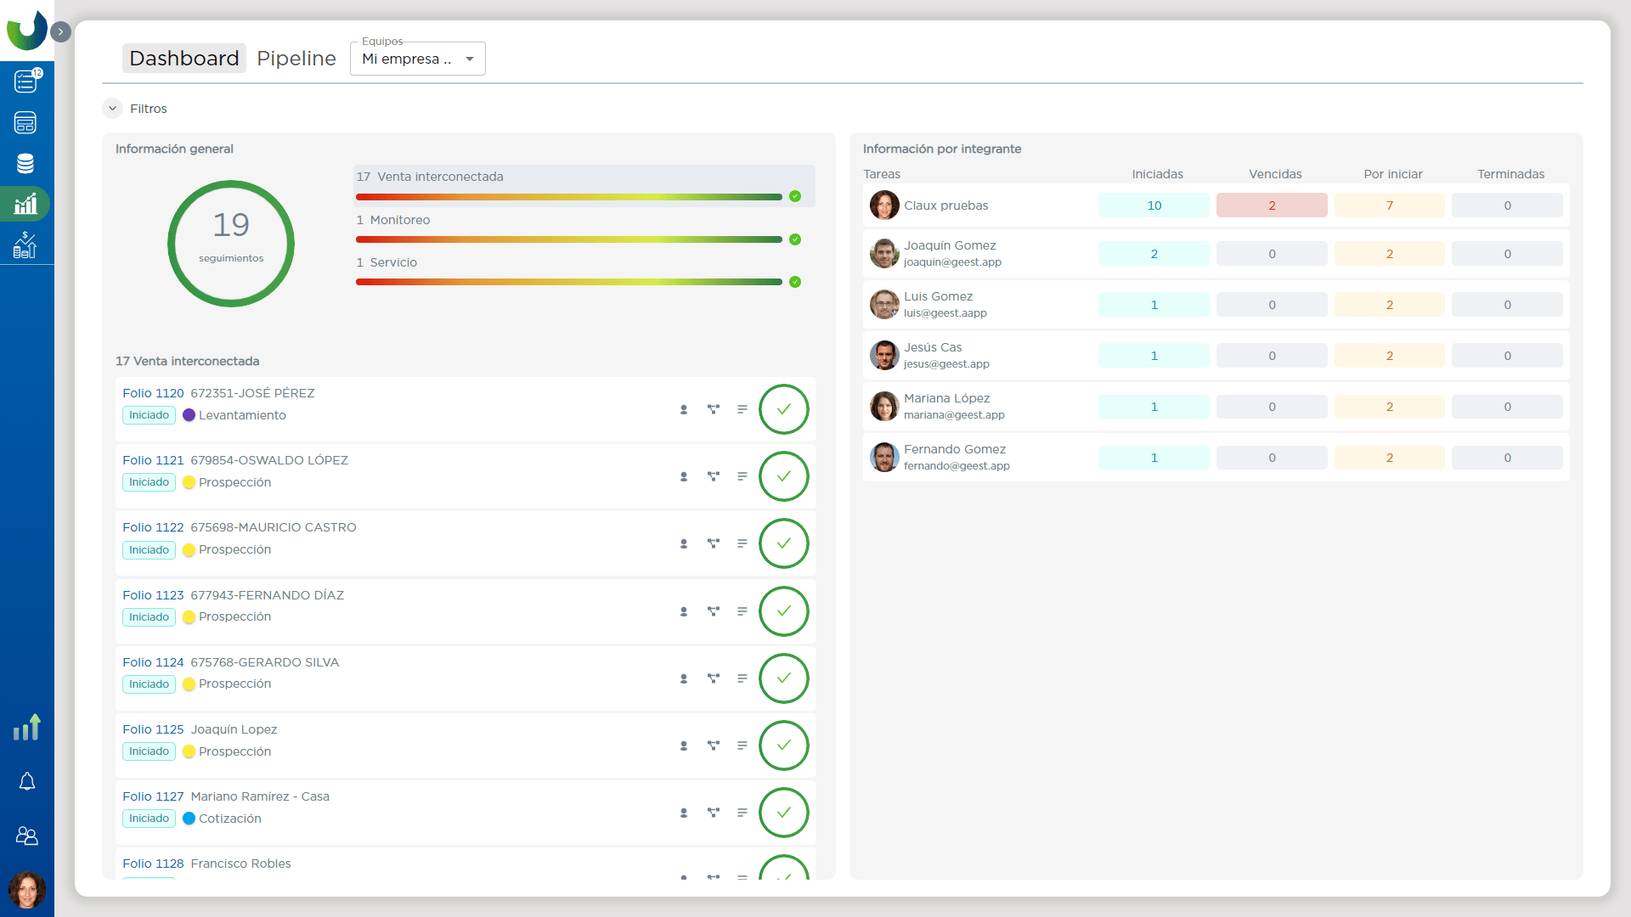Expand the left sidebar arrow
The image size is (1631, 917).
pyautogui.click(x=60, y=32)
